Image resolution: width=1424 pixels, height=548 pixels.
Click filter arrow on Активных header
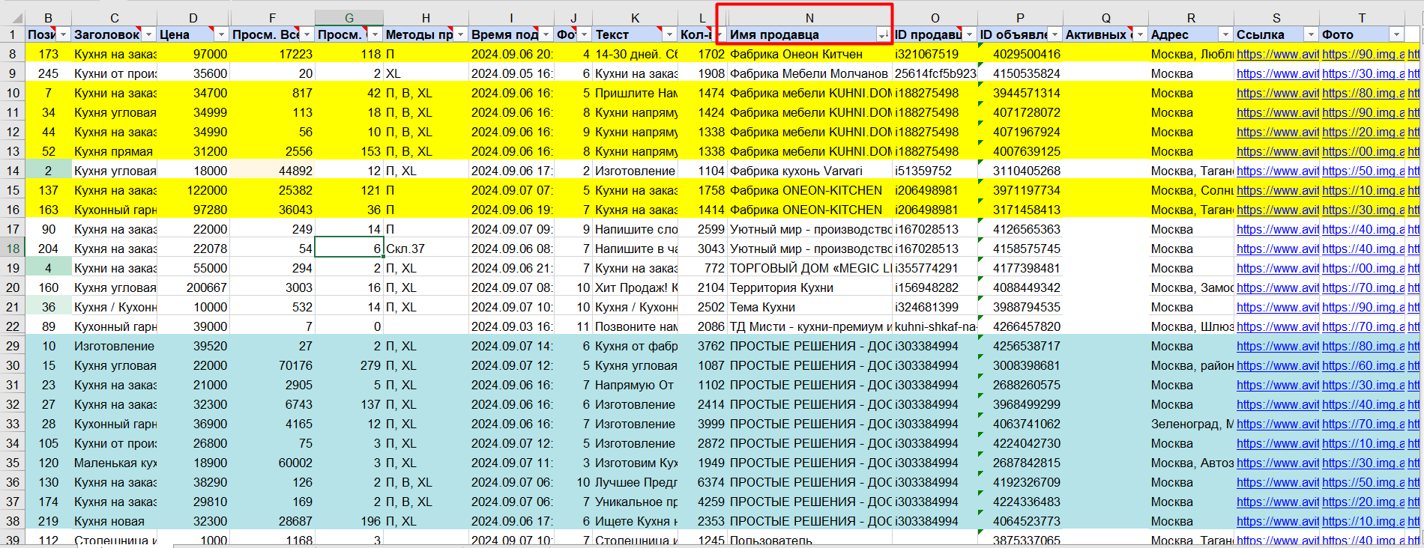pyautogui.click(x=1140, y=34)
